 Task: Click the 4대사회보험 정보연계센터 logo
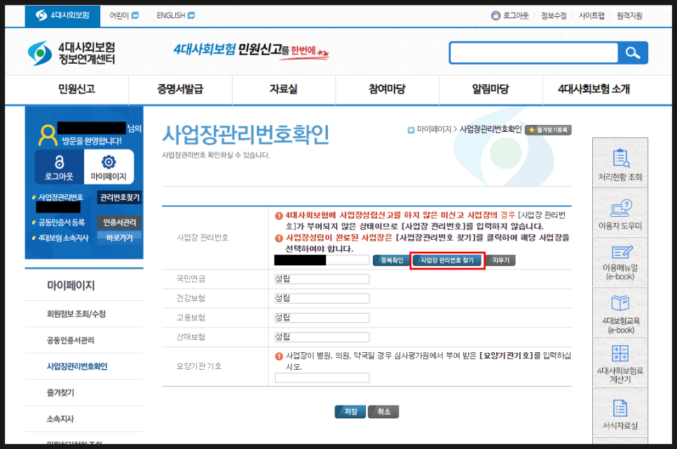[71, 53]
